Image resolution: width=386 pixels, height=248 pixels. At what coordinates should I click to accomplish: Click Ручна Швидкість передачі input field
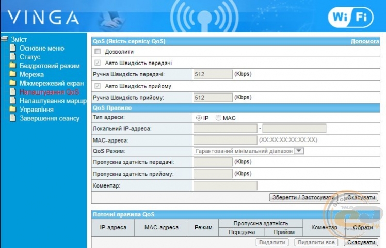tap(213, 74)
